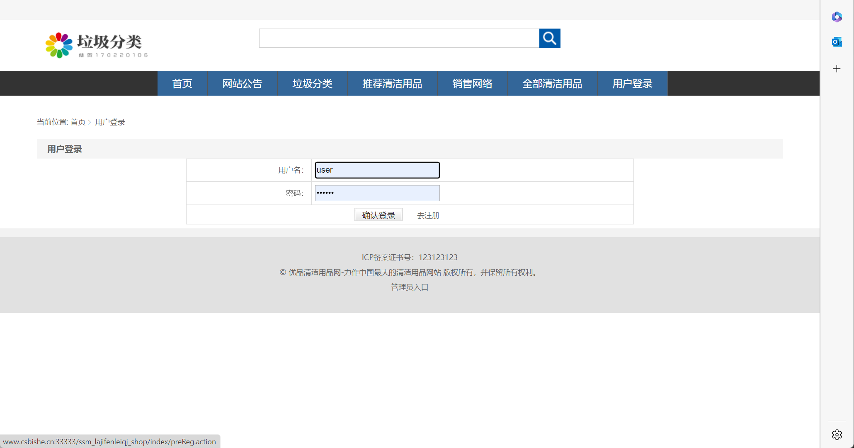Click the search magnifier icon
The image size is (854, 448).
coord(549,38)
